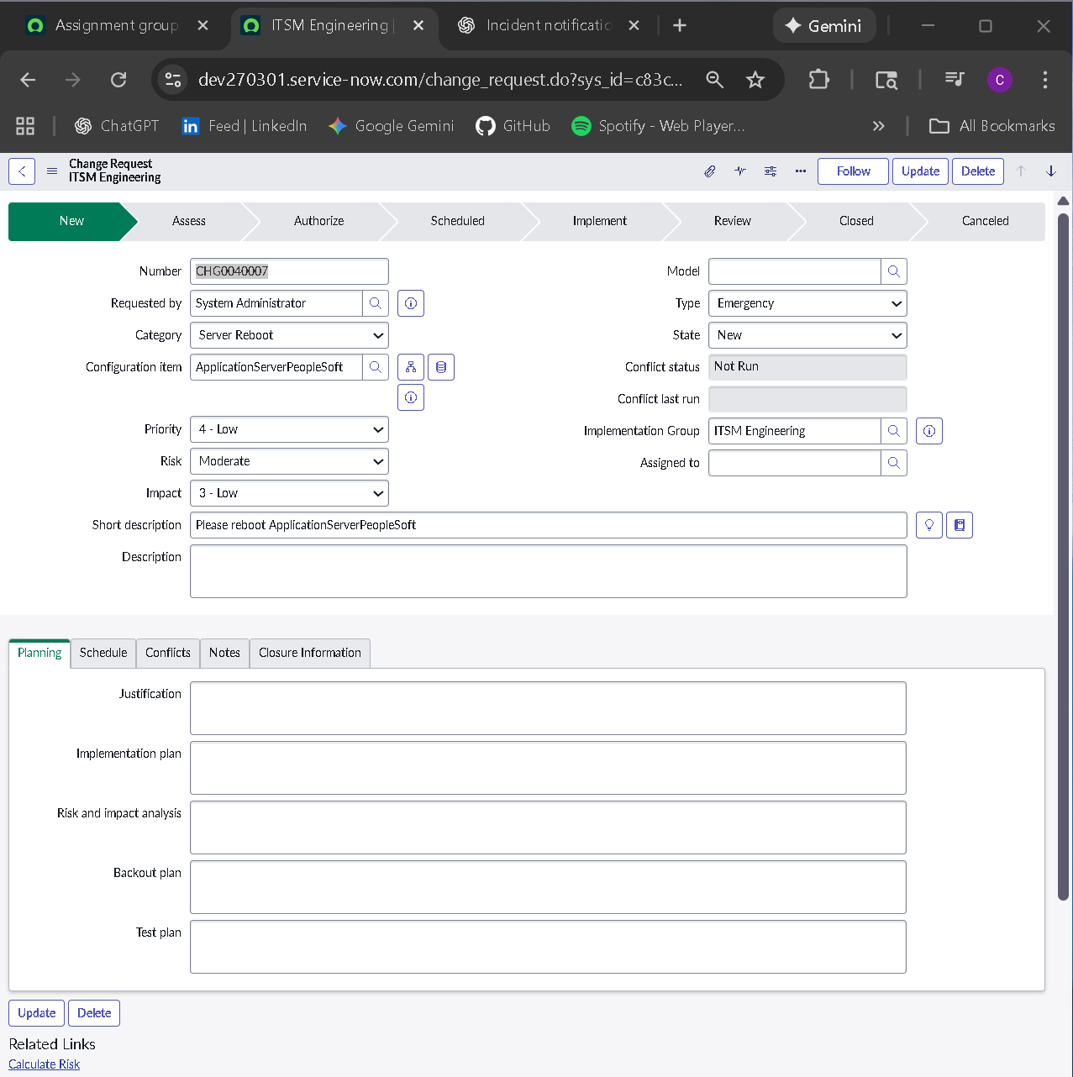Open the attachment paperclip icon

[709, 171]
